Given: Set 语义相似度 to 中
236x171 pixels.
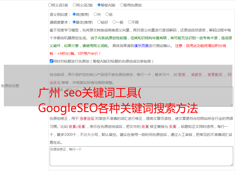Looking at the screenshot, I should coord(95,14).
